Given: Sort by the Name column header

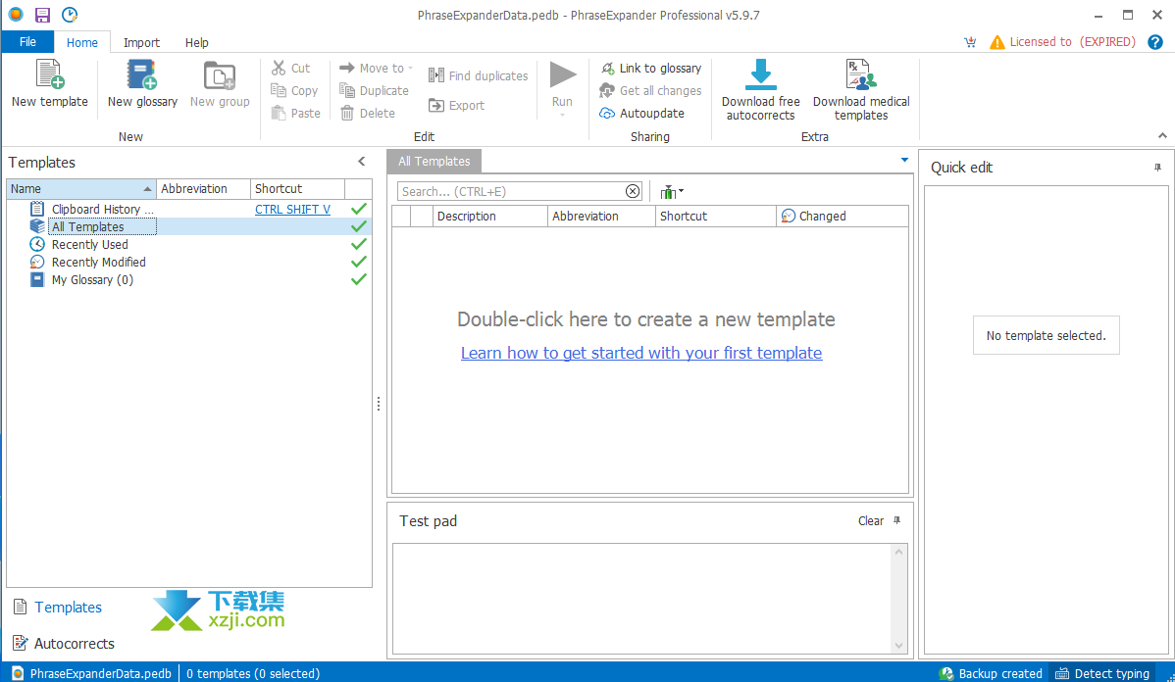Looking at the screenshot, I should (x=81, y=189).
